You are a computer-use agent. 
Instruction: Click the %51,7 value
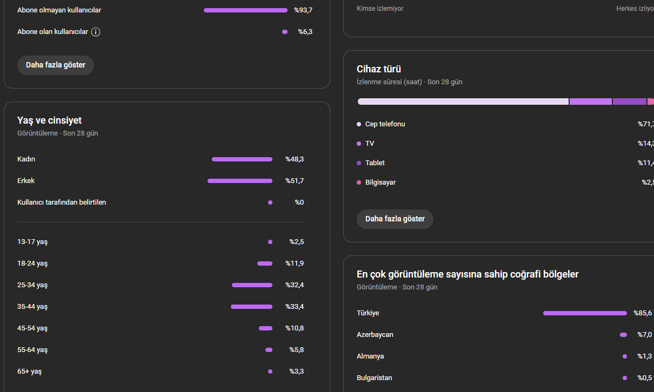(x=295, y=181)
